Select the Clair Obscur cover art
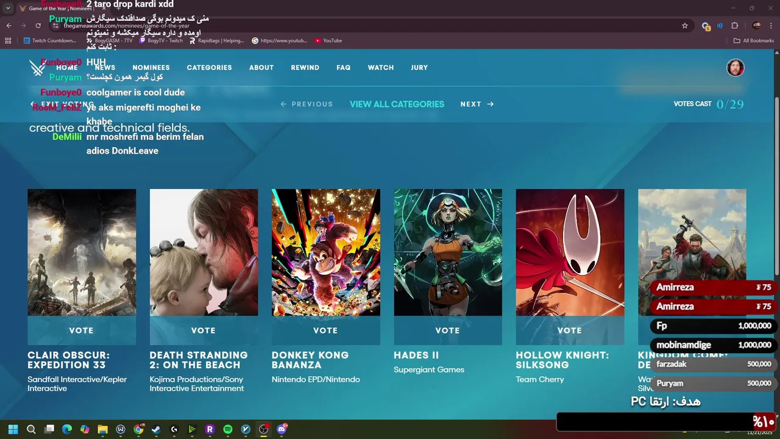This screenshot has height=439, width=780. [x=82, y=252]
